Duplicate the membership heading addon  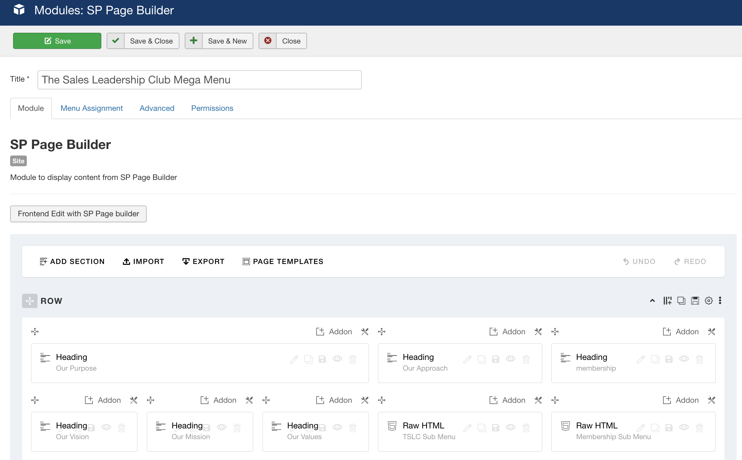655,359
